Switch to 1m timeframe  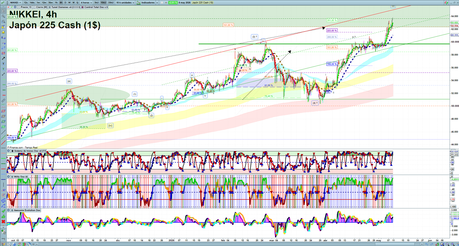tap(38, 3)
